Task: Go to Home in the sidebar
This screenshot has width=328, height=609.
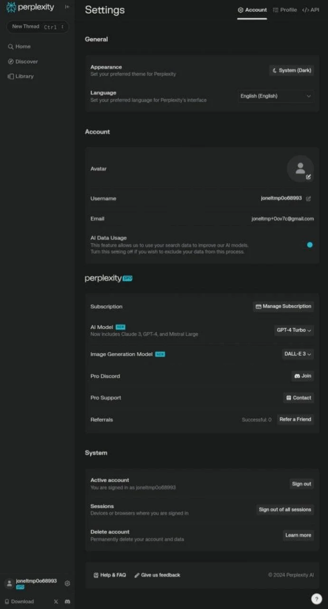Action: pos(19,47)
